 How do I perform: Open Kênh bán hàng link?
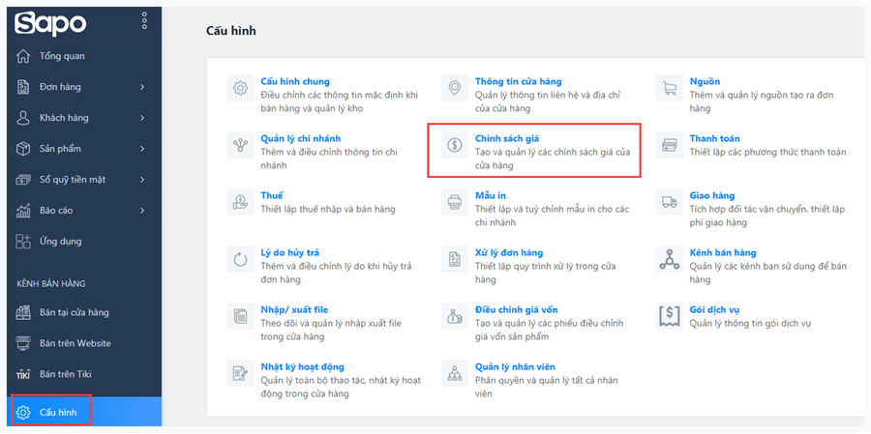pyautogui.click(x=723, y=253)
